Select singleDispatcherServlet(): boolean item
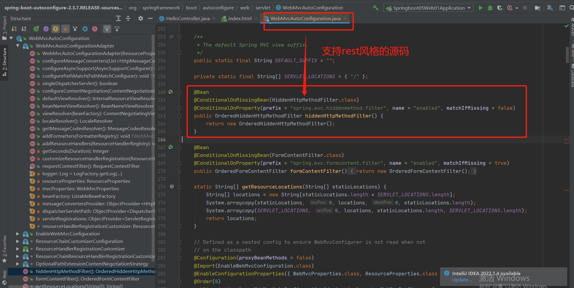Viewport: 574px width, 288px height. tap(80, 83)
